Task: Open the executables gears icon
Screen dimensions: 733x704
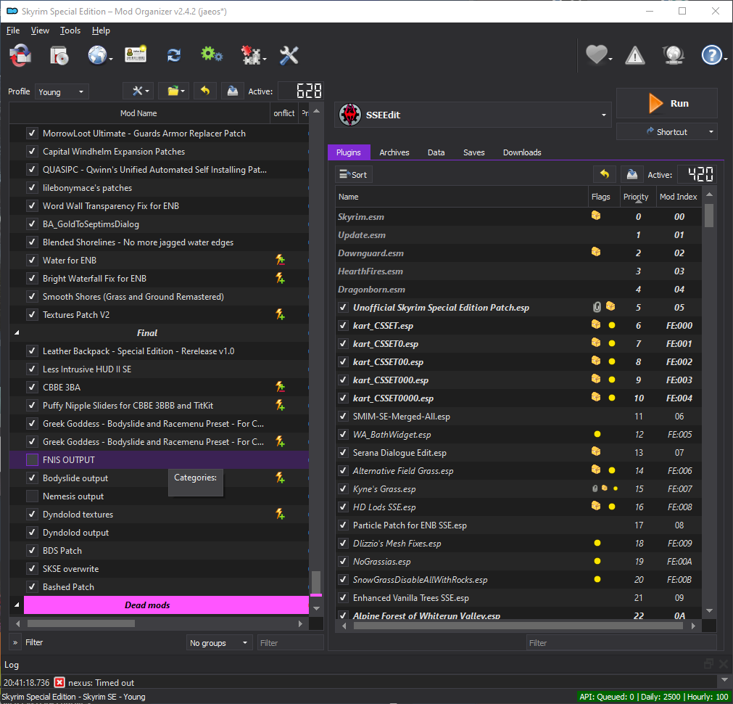Action: tap(211, 54)
